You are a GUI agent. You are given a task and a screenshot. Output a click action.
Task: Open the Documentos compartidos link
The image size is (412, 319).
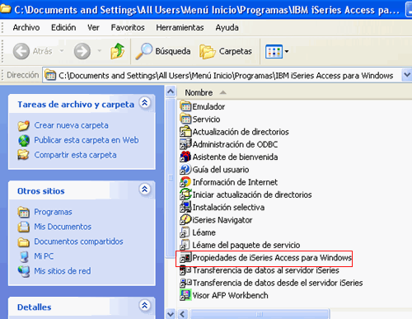78,242
